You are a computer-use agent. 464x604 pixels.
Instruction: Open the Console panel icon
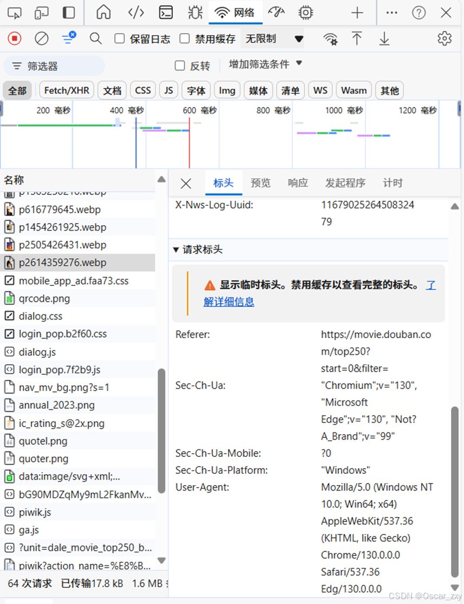[x=166, y=12]
